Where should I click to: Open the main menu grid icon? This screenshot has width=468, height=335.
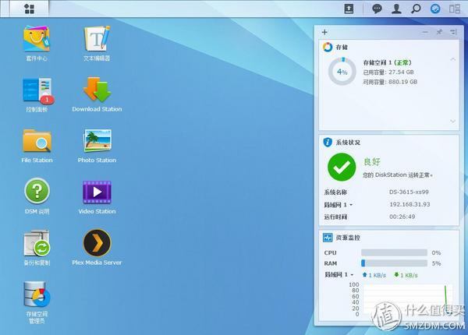click(29, 9)
